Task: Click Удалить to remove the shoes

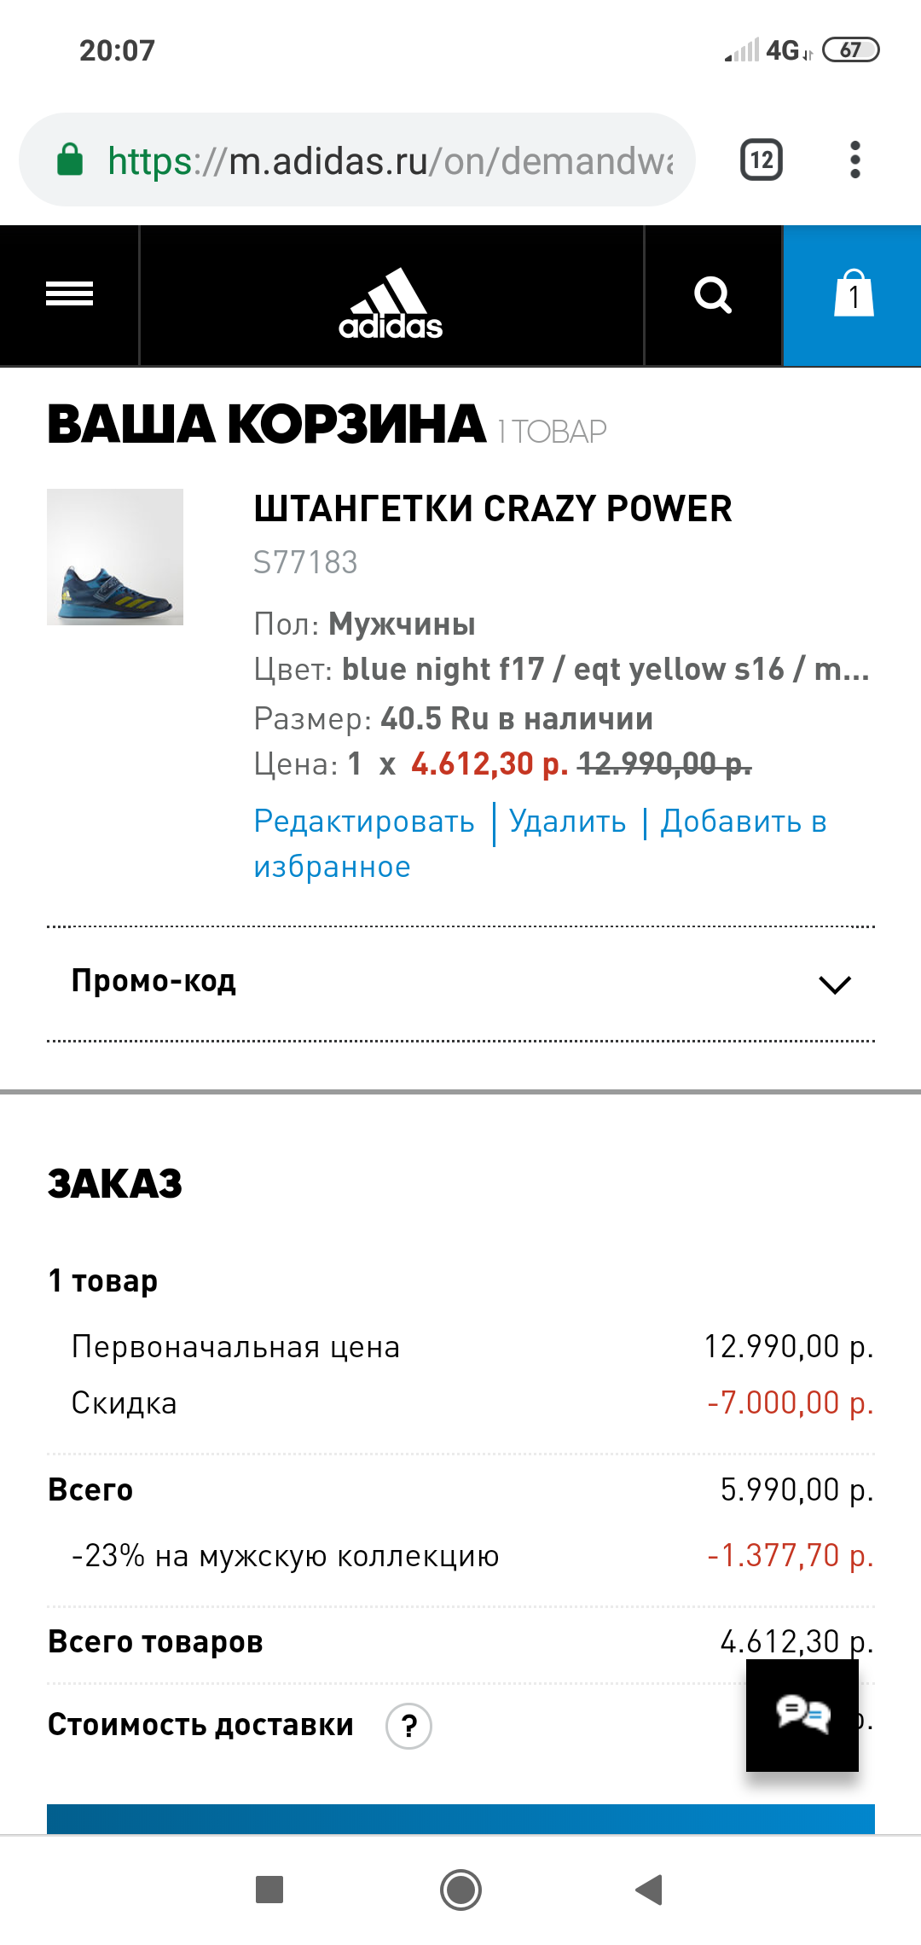Action: tap(566, 820)
